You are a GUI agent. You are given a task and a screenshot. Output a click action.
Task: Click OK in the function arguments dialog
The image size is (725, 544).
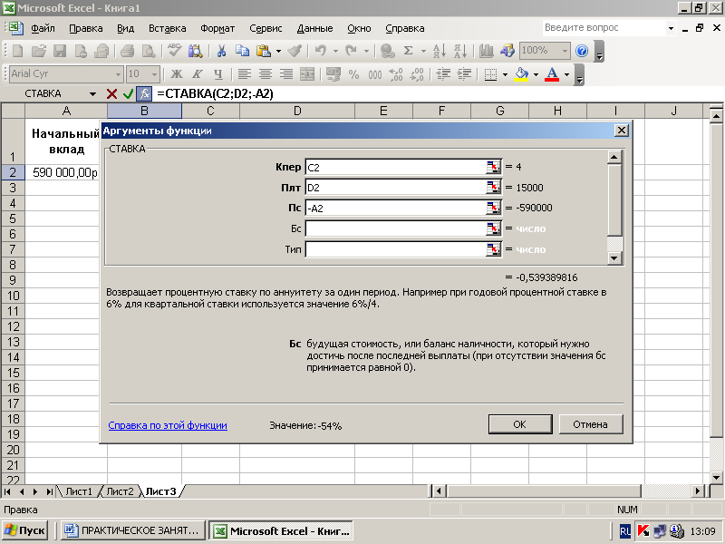(520, 424)
